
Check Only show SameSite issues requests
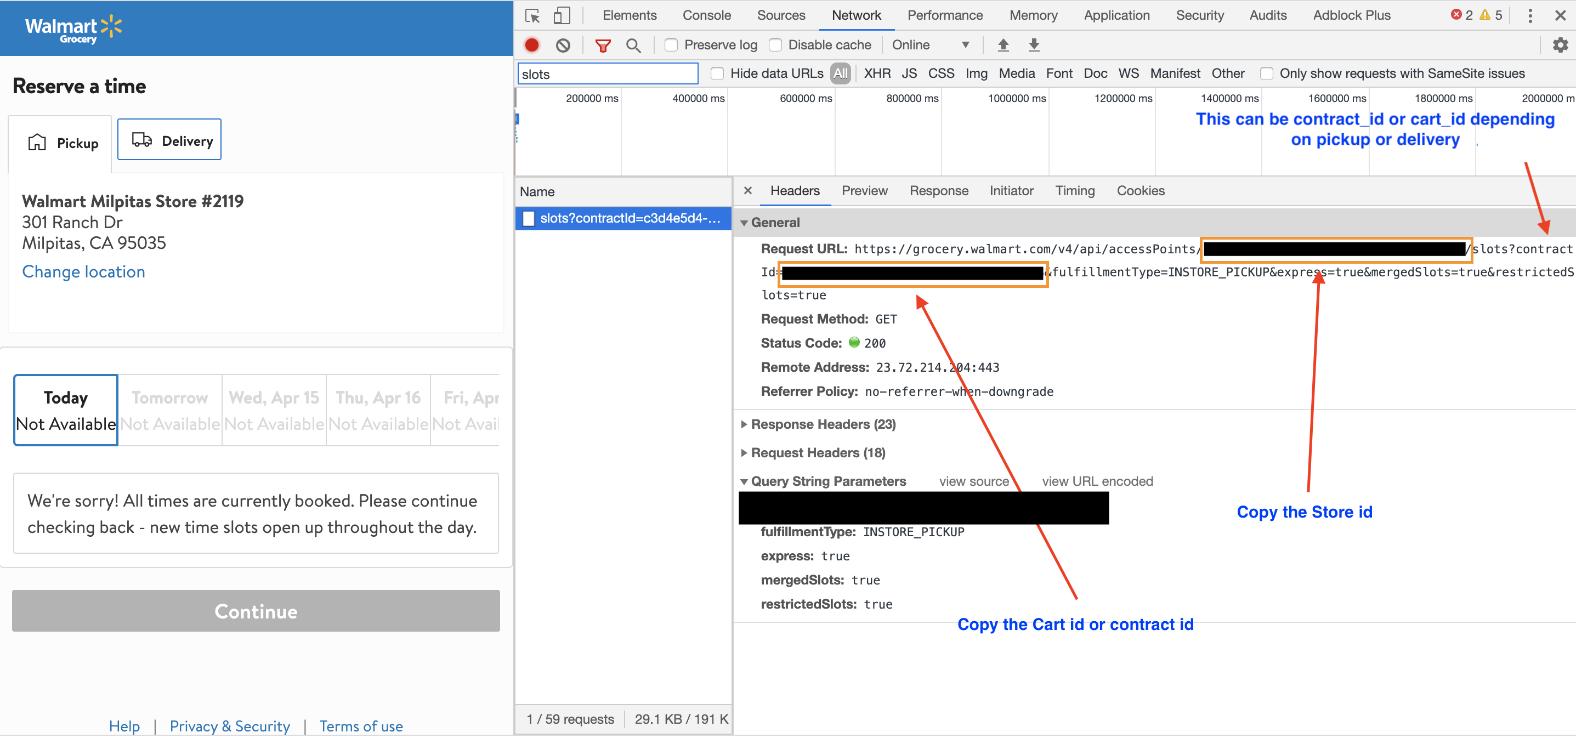point(1266,73)
